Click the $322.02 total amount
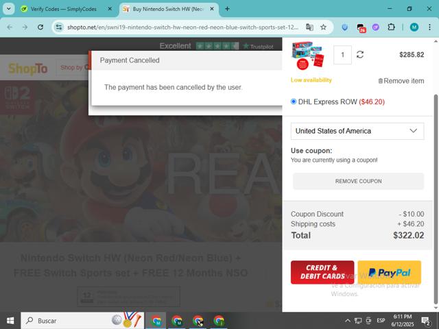439x329 pixels. (x=409, y=235)
